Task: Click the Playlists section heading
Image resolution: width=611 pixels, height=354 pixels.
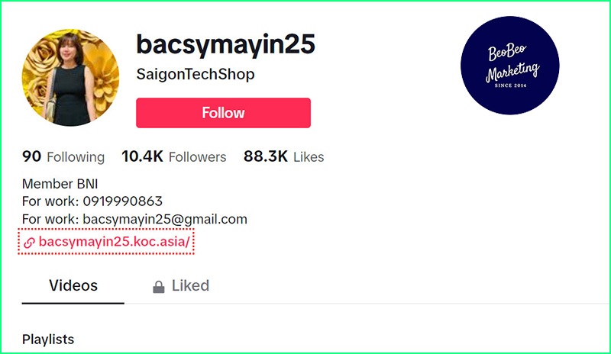Action: click(x=48, y=340)
